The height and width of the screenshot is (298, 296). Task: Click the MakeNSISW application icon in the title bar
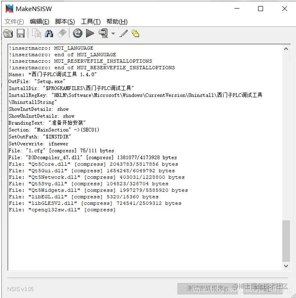coord(9,9)
